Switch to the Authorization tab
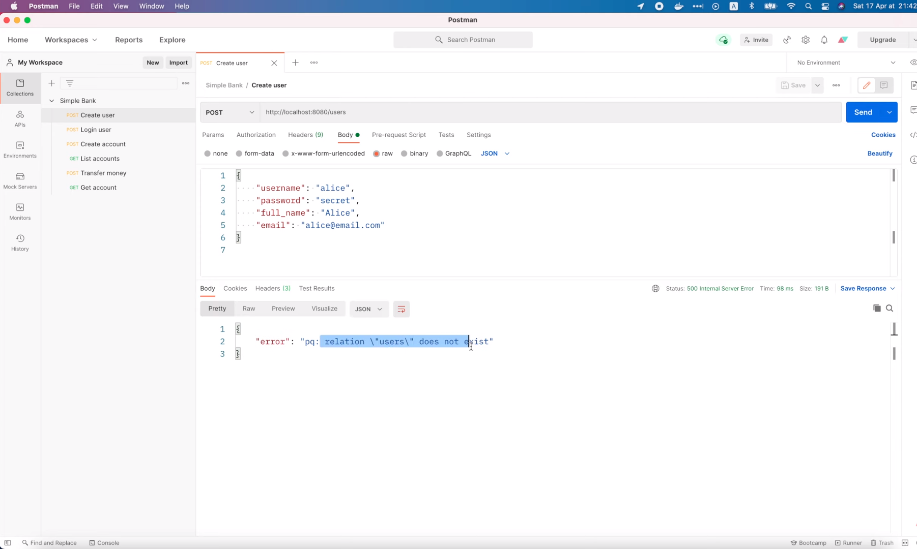 point(256,135)
